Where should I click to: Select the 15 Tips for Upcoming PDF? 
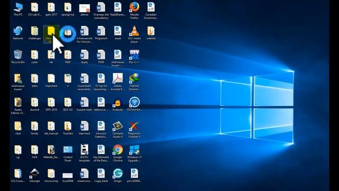pos(101,82)
